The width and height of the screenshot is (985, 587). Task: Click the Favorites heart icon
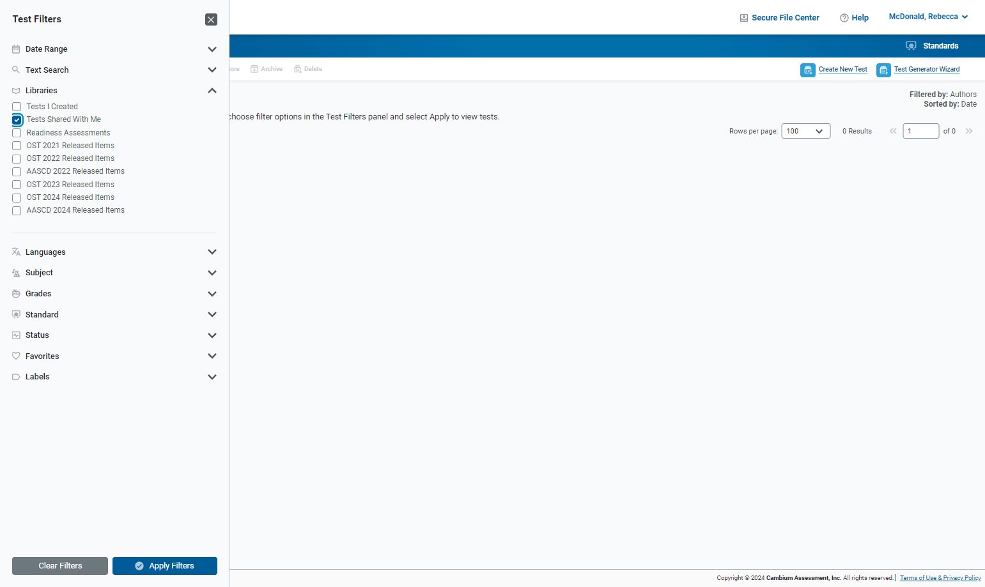(16, 356)
